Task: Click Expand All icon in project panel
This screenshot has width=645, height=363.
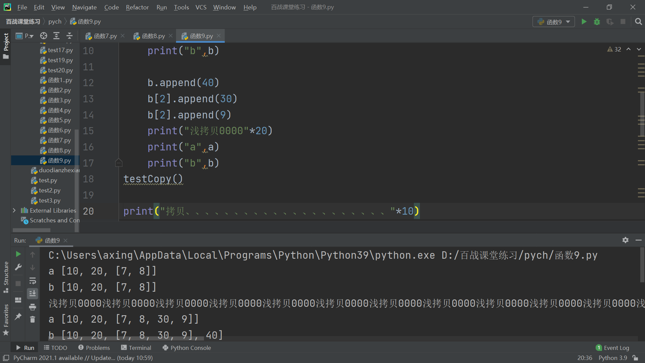Action: point(56,36)
